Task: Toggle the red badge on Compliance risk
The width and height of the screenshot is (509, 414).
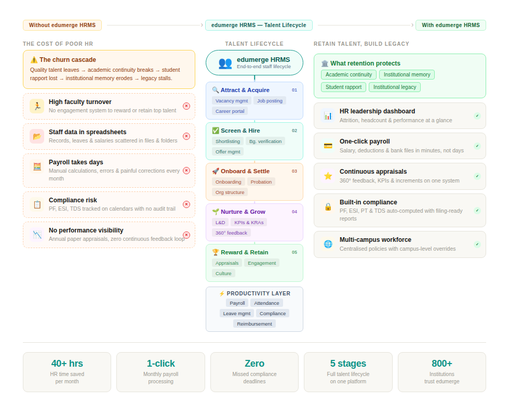Action: coord(186,204)
